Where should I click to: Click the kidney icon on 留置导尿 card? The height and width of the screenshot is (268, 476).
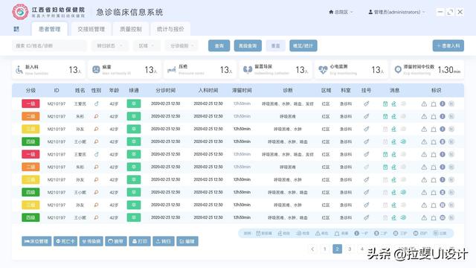(248, 70)
